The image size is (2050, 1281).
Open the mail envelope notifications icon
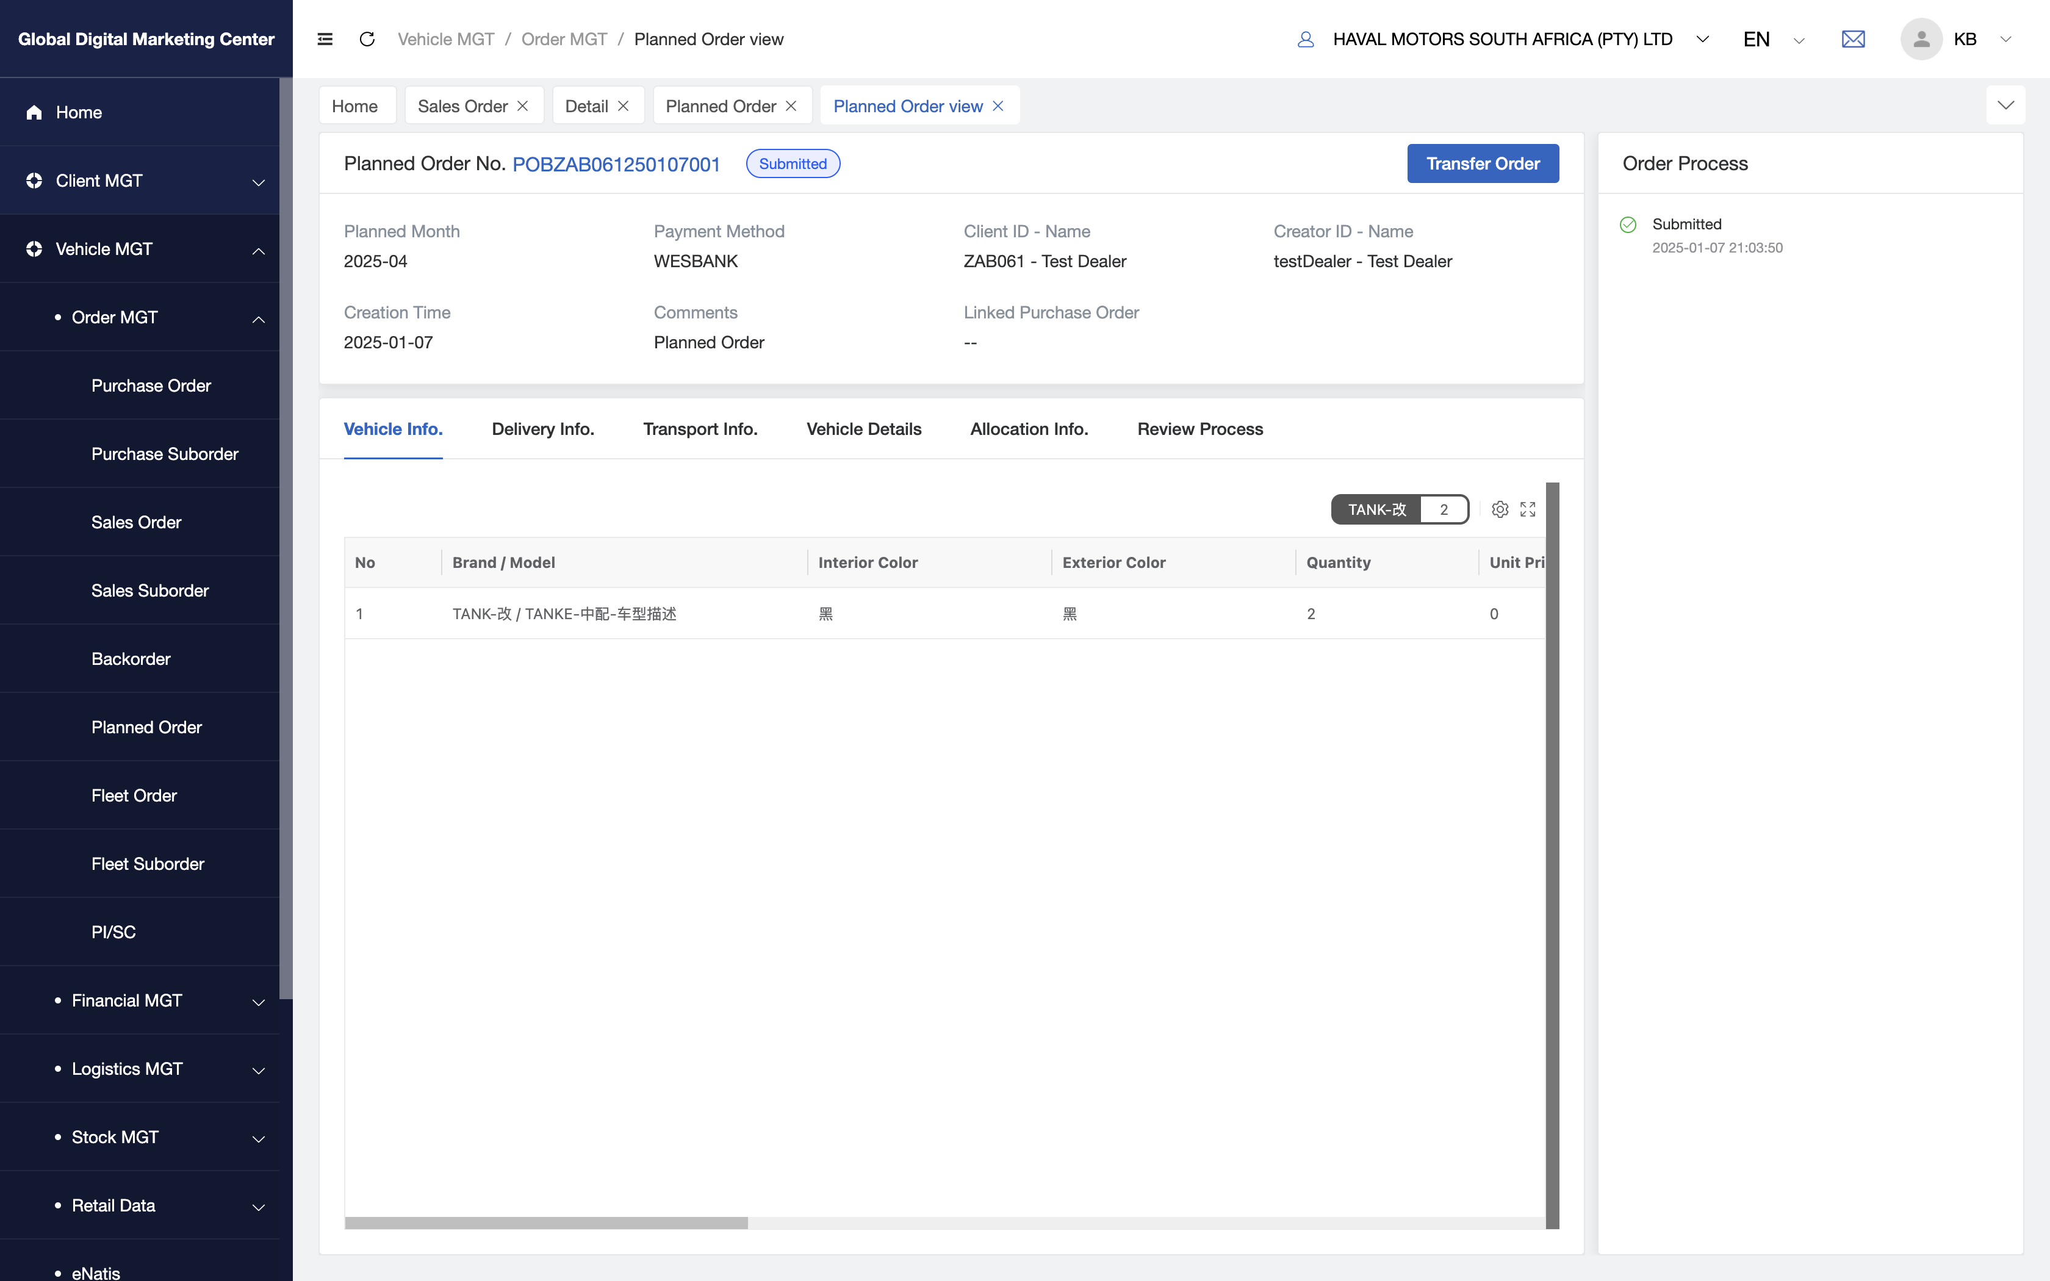[1852, 39]
